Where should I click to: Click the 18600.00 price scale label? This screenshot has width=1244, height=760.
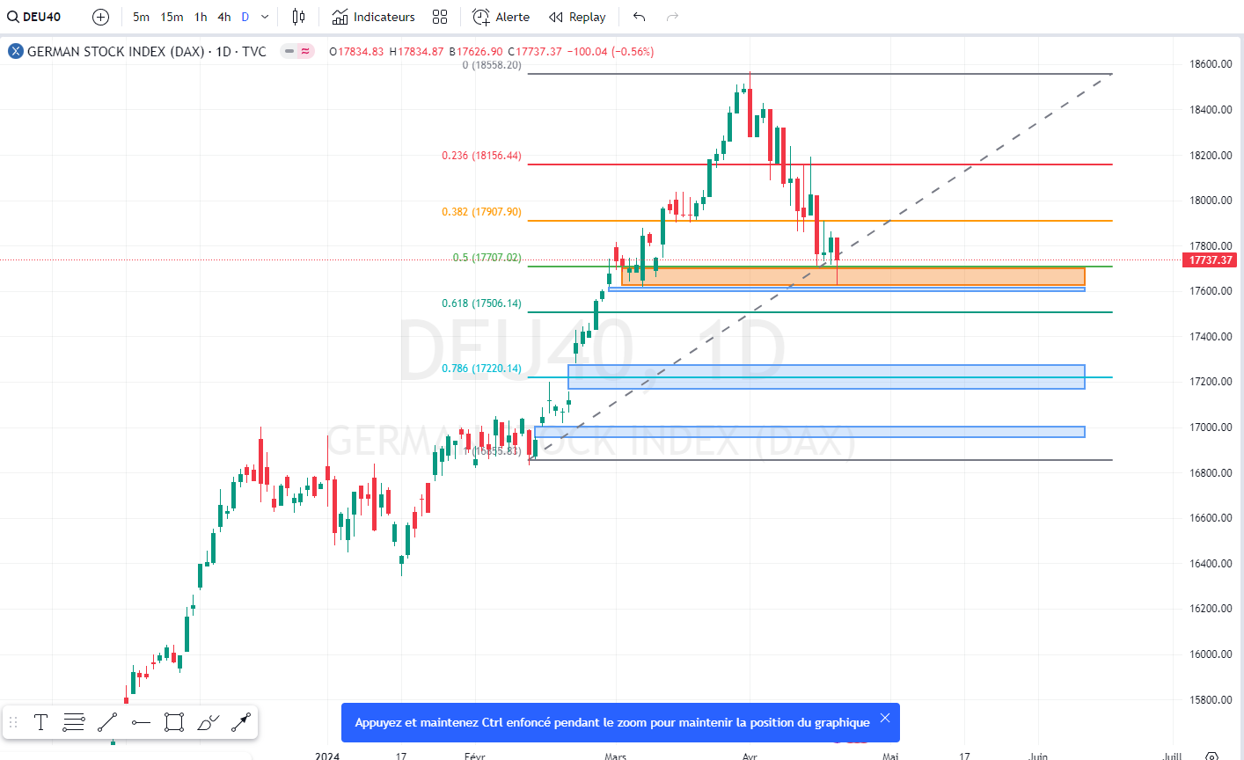1211,64
